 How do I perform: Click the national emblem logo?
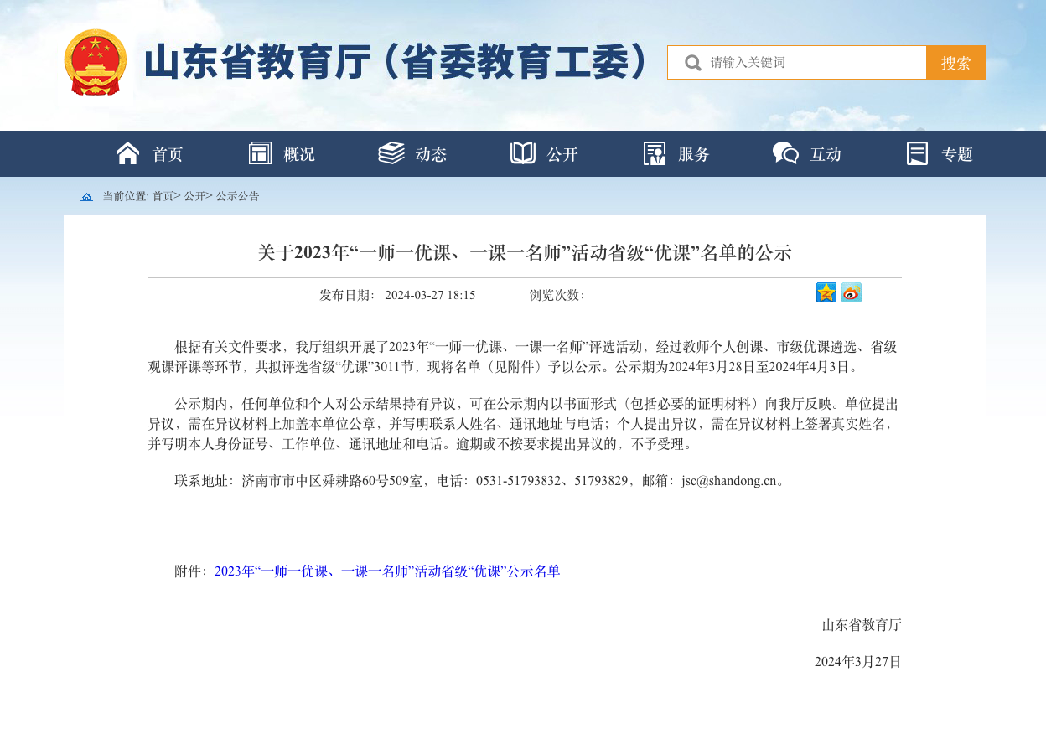click(x=96, y=62)
